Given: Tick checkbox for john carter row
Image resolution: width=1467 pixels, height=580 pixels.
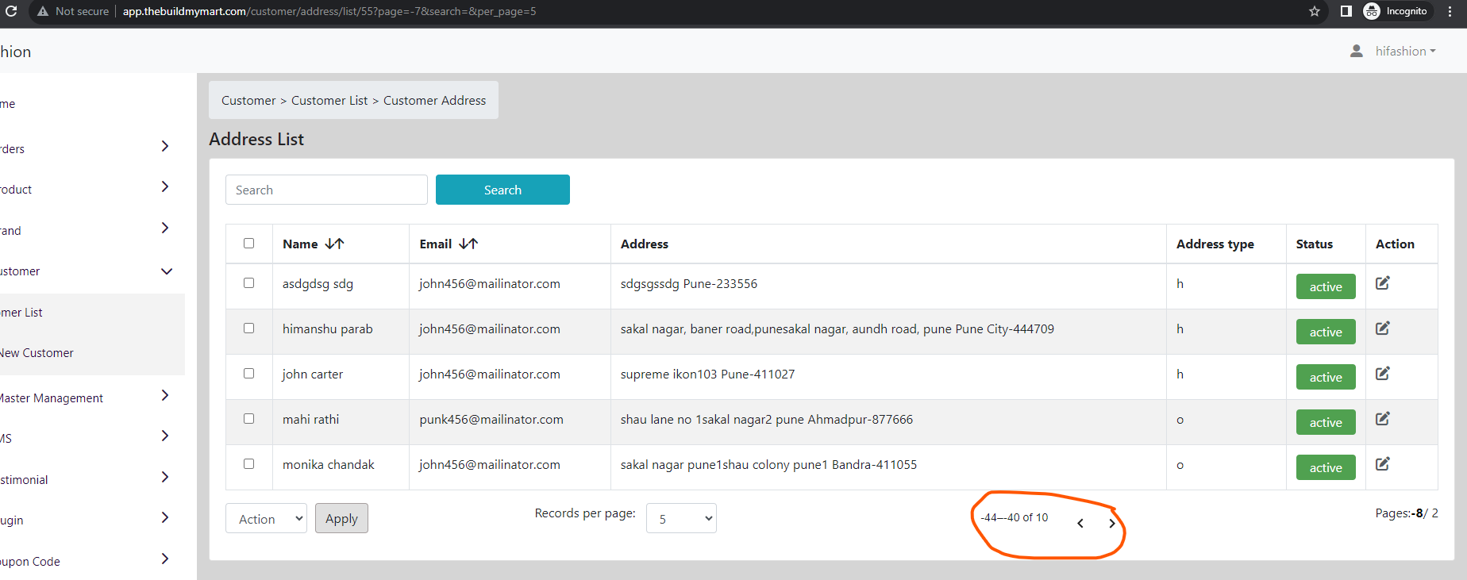Looking at the screenshot, I should tap(249, 374).
